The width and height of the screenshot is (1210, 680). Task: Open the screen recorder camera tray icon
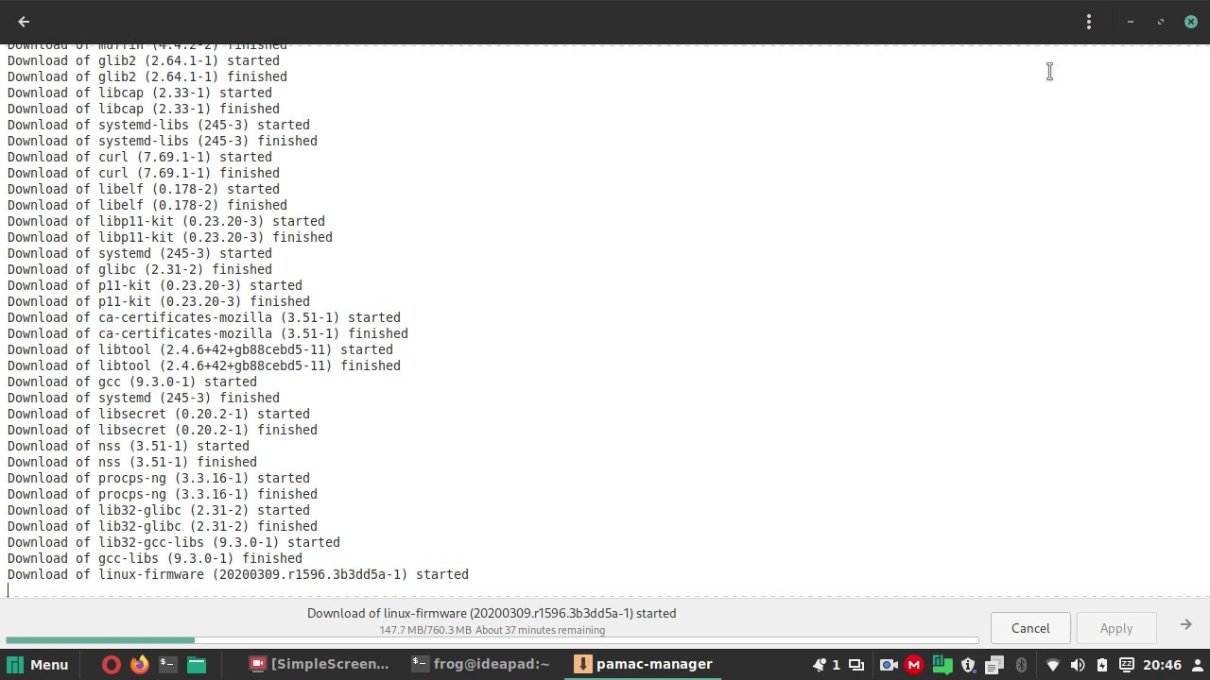click(889, 665)
